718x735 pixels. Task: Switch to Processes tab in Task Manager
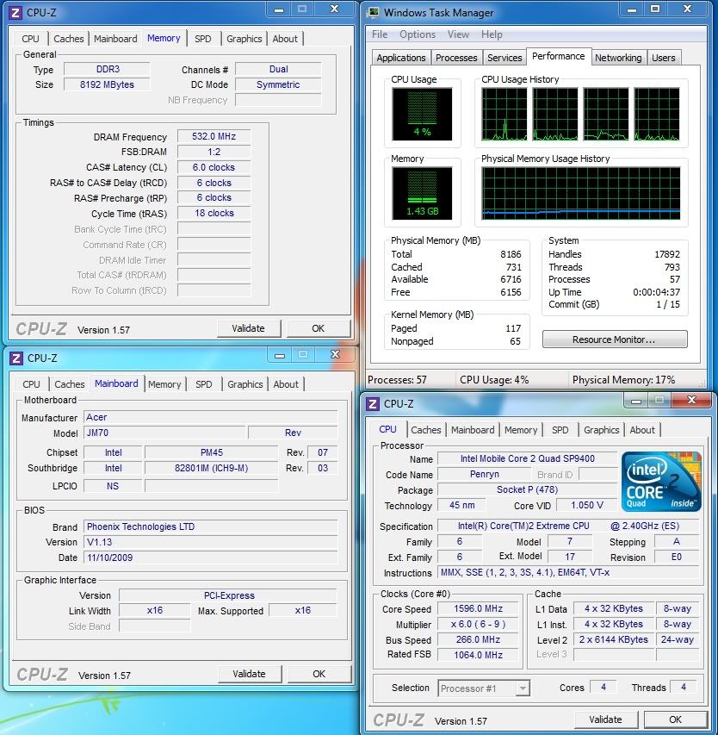[x=456, y=58]
